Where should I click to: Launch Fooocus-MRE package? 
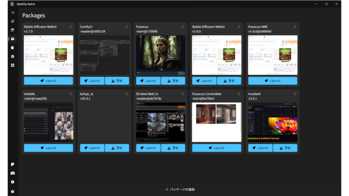pos(273,81)
